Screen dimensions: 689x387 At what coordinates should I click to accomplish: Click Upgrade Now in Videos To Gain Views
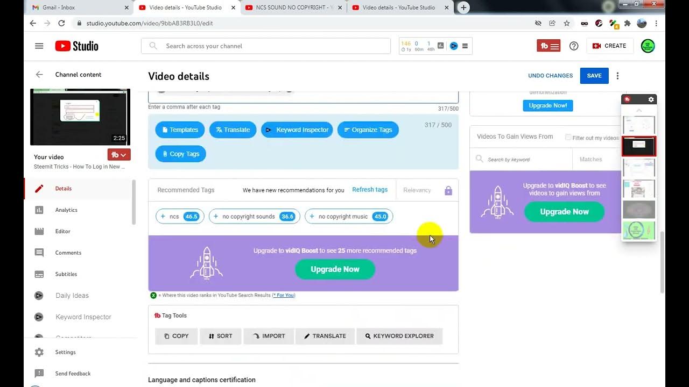[x=564, y=212]
